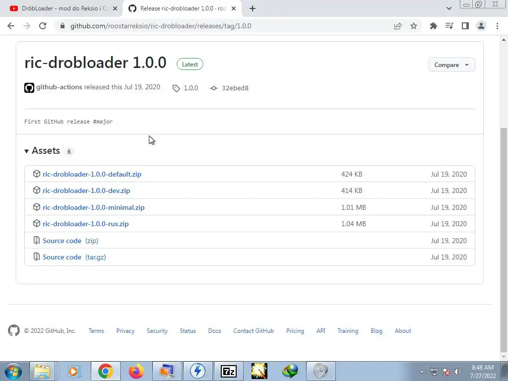
Task: Open the Terms footer link
Action: pos(96,331)
